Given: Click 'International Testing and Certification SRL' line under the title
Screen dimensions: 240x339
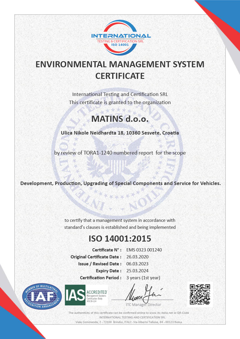Looking at the screenshot, I should [x=120, y=94].
